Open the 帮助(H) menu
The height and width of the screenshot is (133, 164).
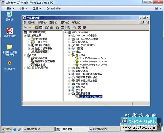pos(76,22)
